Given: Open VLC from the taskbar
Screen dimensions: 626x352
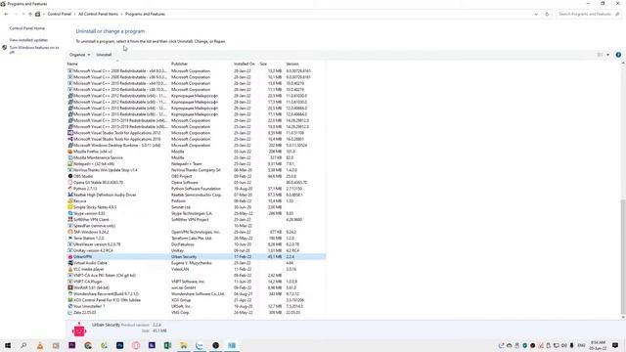Looking at the screenshot, I should (x=40, y=345).
